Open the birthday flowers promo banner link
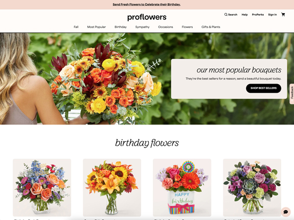The height and width of the screenshot is (220, 294). tap(147, 4)
